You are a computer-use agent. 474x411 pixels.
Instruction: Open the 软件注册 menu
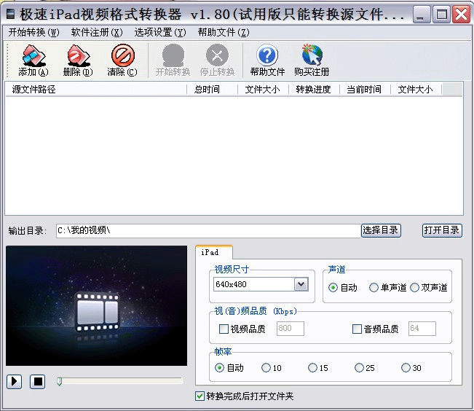pos(97,32)
